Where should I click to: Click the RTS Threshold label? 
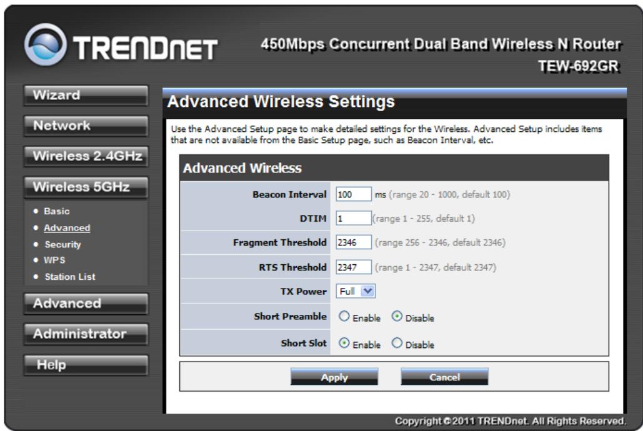pyautogui.click(x=292, y=267)
